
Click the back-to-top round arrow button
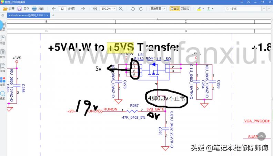(262, 136)
